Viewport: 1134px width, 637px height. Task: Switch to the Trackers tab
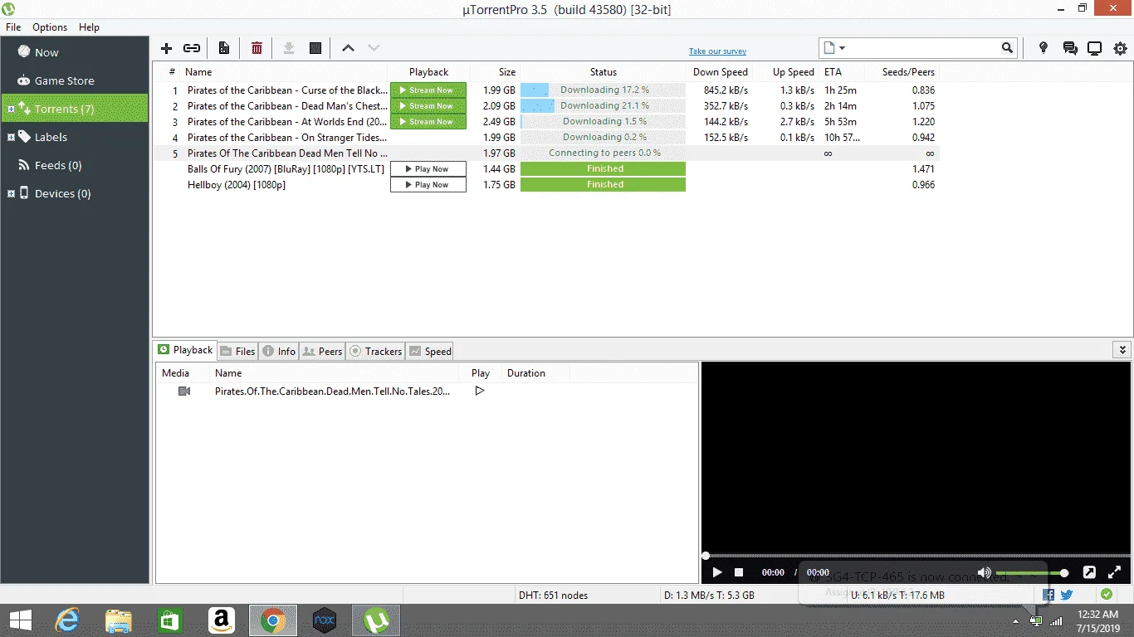pyautogui.click(x=375, y=351)
